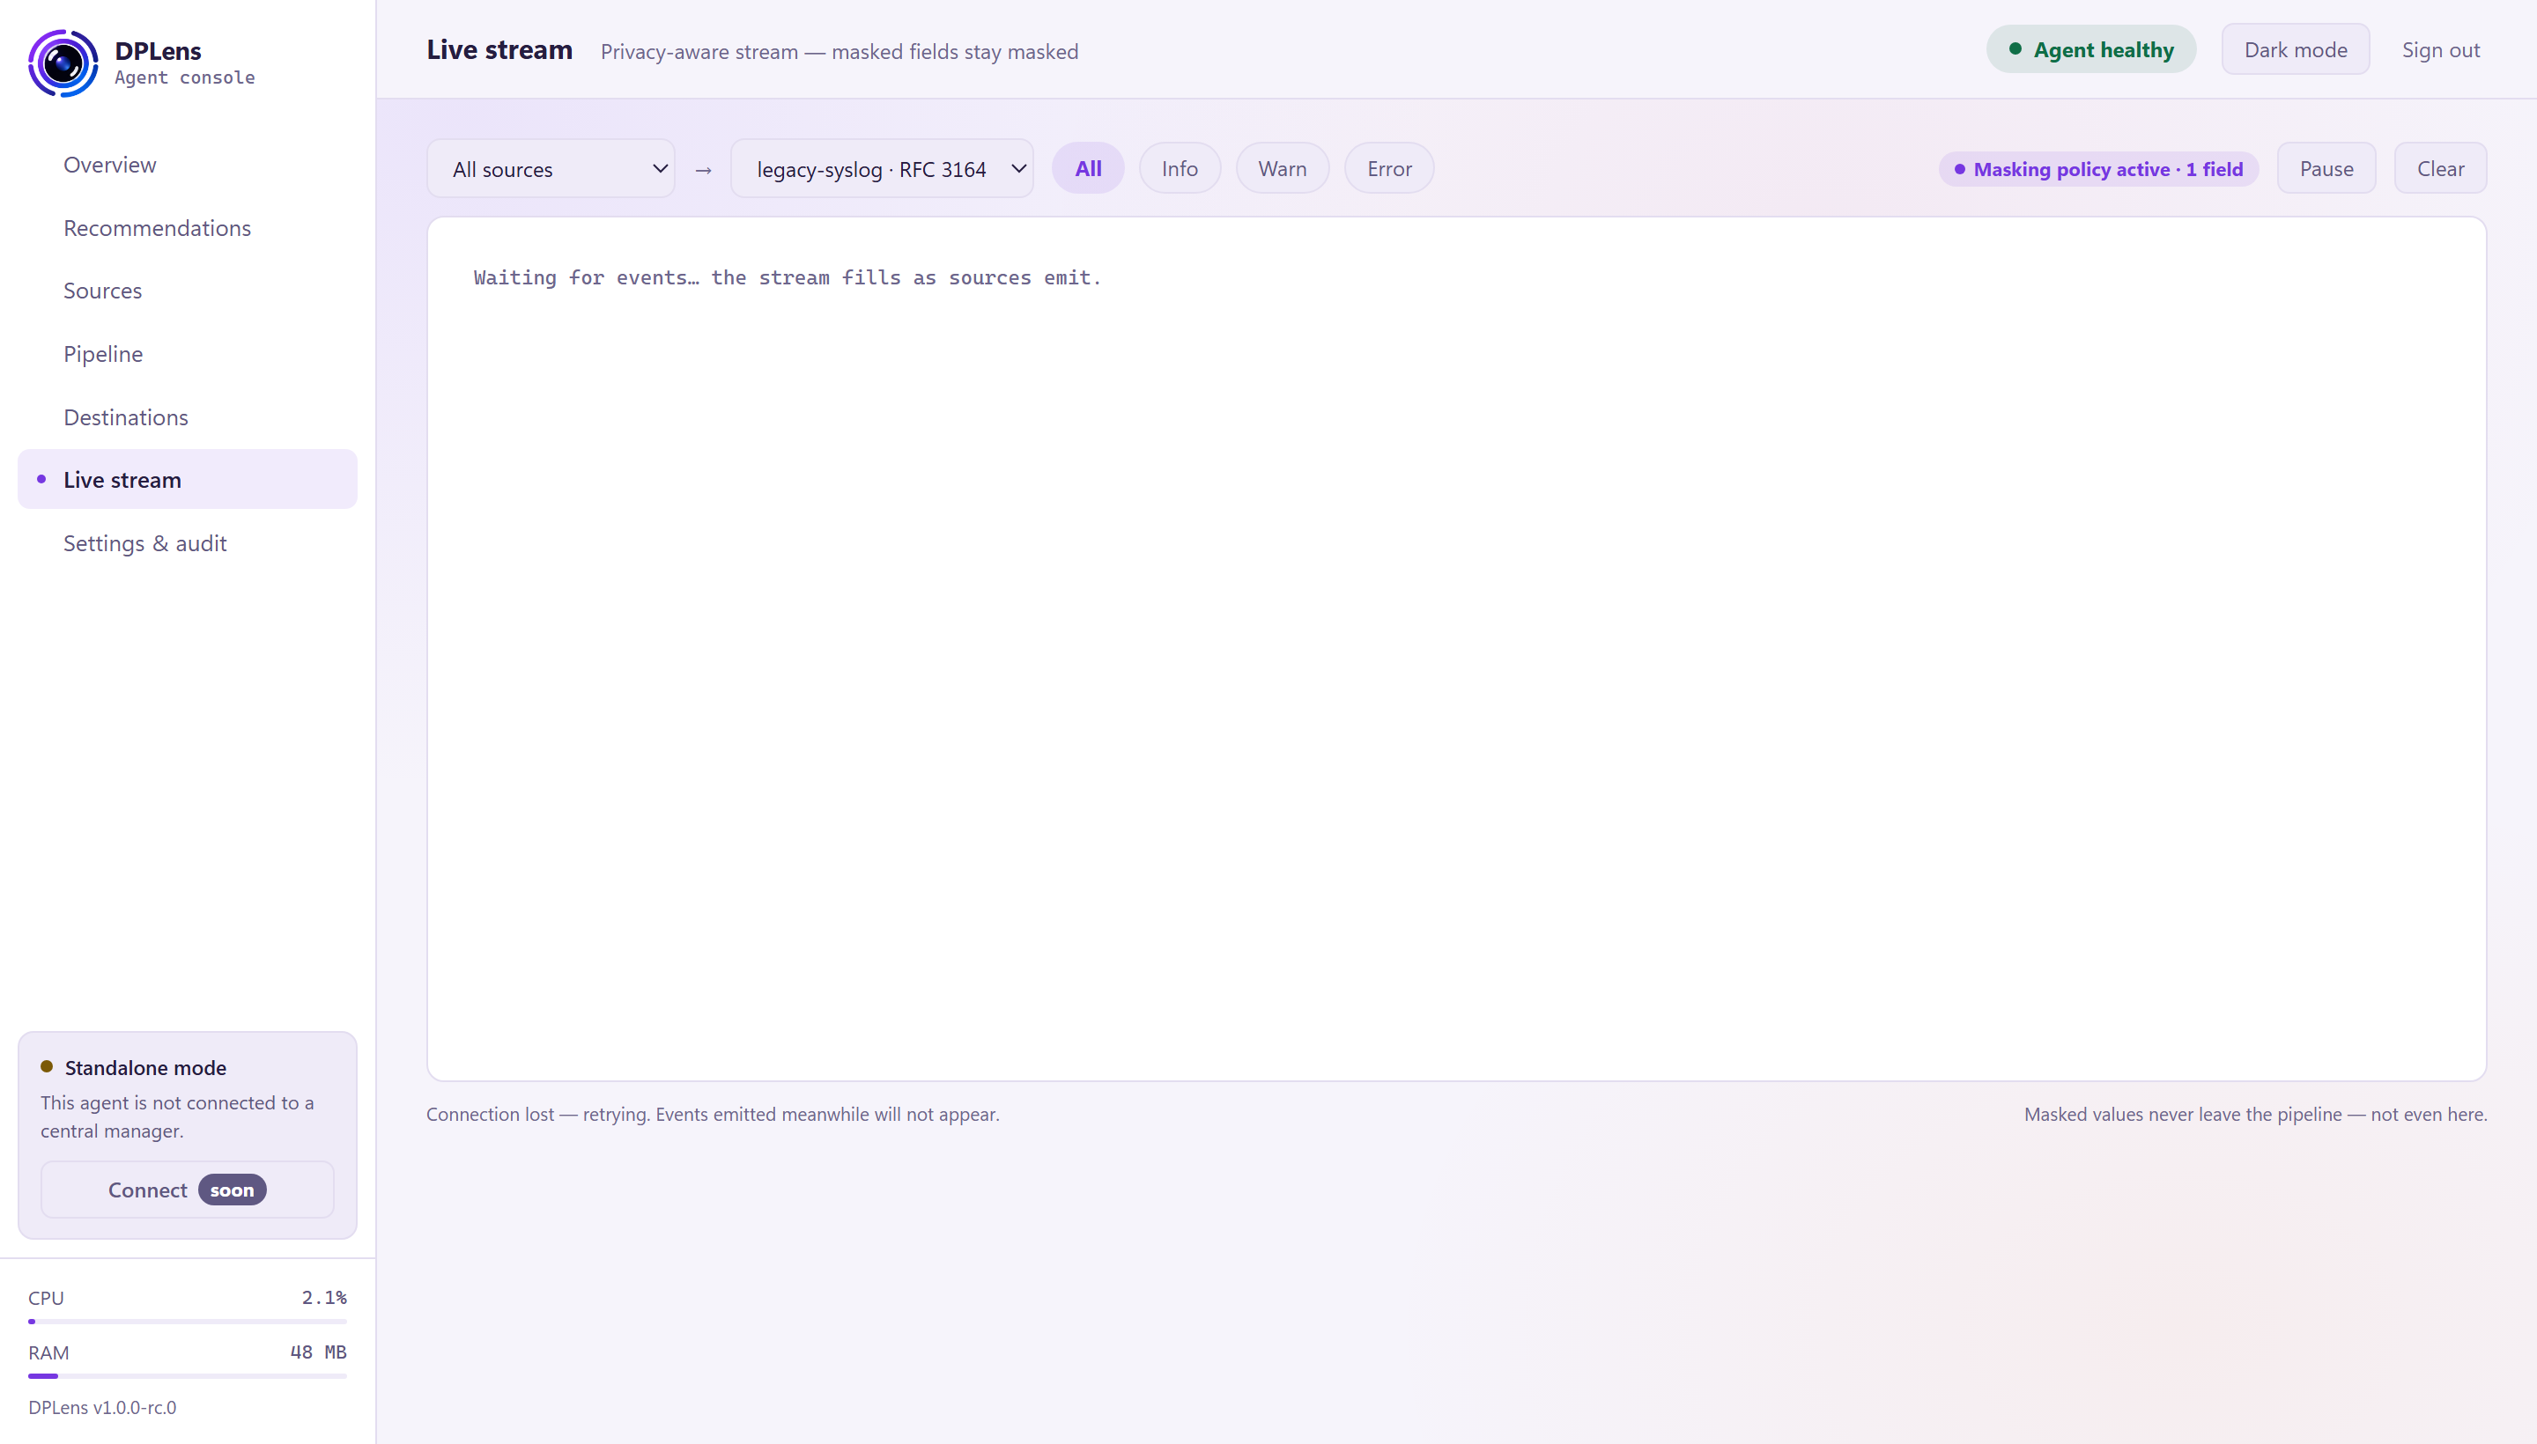Pause the live stream
Image resolution: width=2537 pixels, height=1444 pixels.
(x=2326, y=168)
